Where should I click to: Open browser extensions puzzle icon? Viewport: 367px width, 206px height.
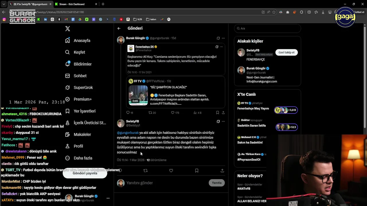tap(301, 12)
